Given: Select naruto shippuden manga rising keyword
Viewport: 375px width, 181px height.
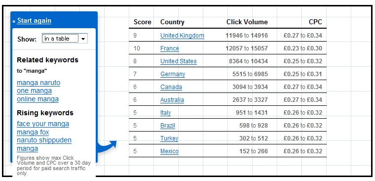Looking at the screenshot, I should (44, 144).
